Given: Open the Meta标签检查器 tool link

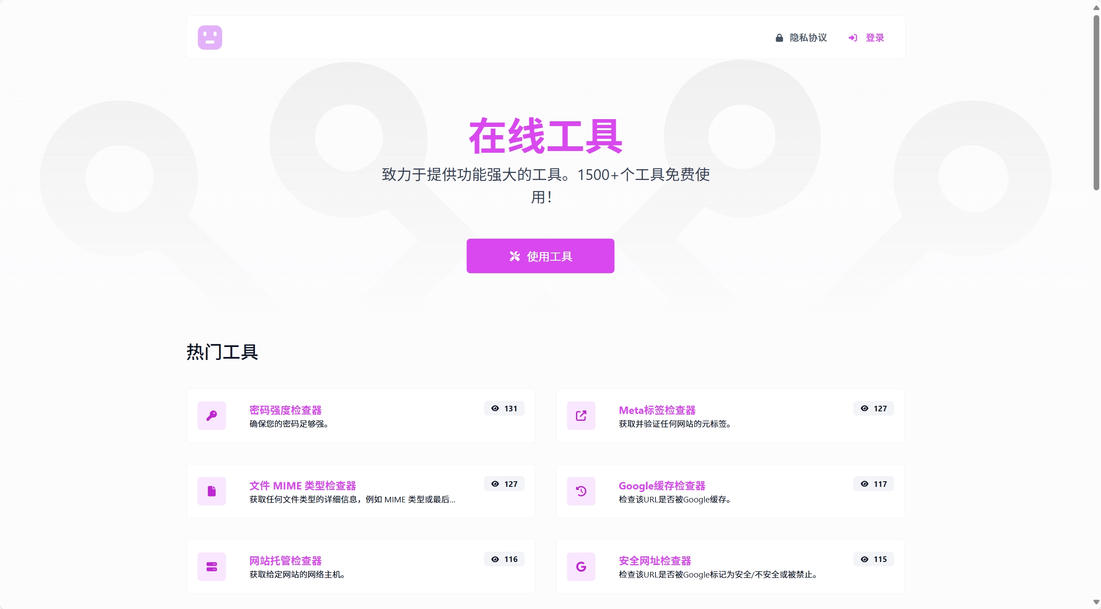Looking at the screenshot, I should pyautogui.click(x=657, y=410).
